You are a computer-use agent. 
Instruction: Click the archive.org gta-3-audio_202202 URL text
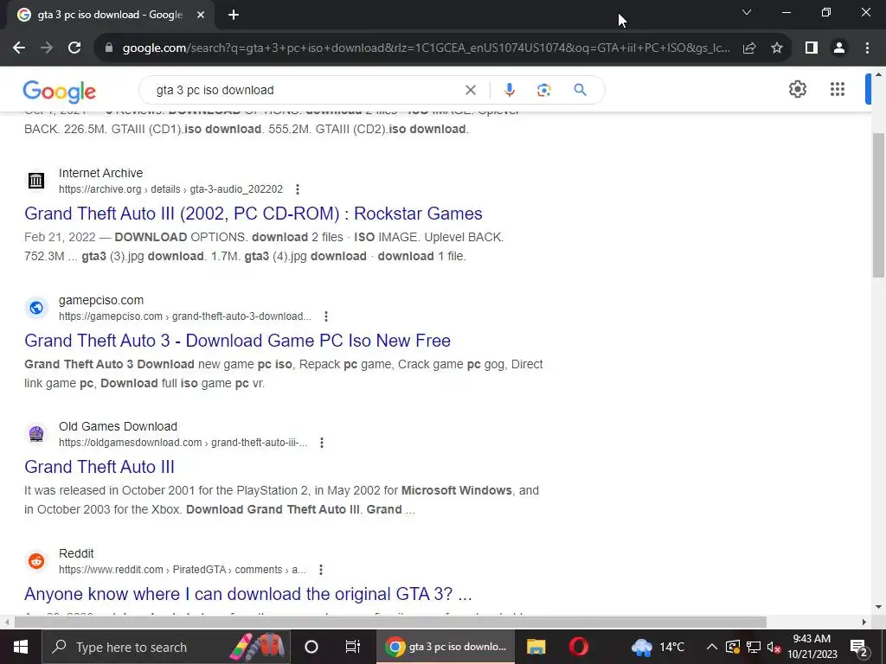tap(170, 189)
